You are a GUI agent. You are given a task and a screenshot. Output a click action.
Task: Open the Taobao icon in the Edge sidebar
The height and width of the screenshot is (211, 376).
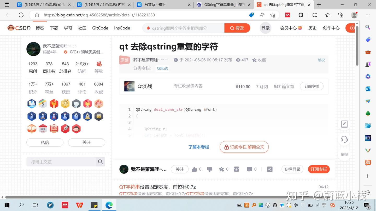[x=368, y=162]
